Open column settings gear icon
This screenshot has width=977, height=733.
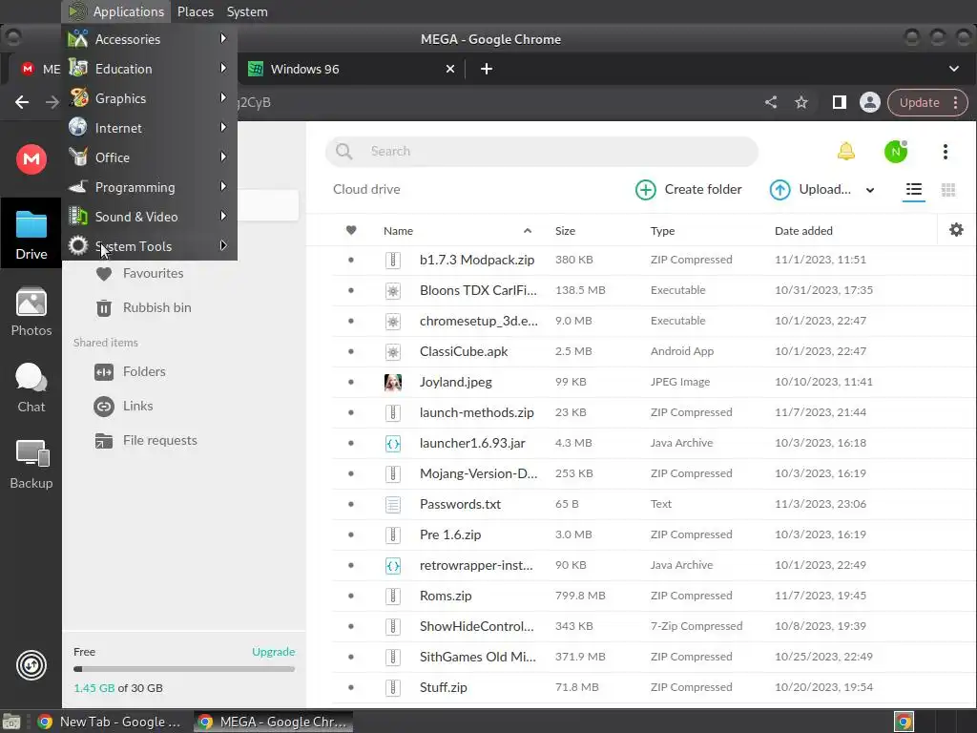(x=956, y=229)
